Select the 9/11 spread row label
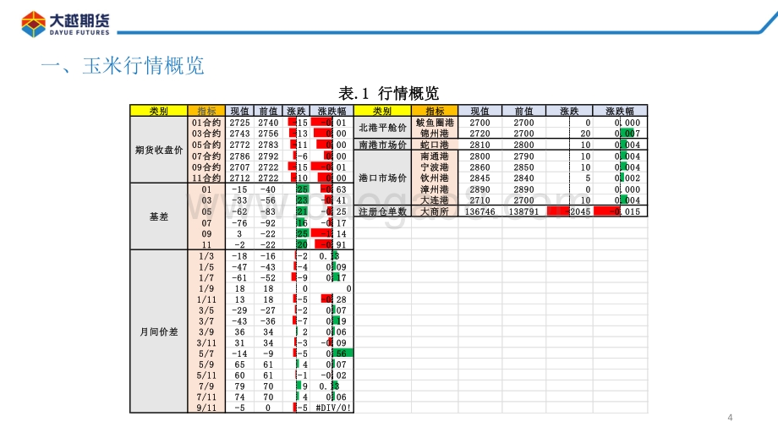 206,408
